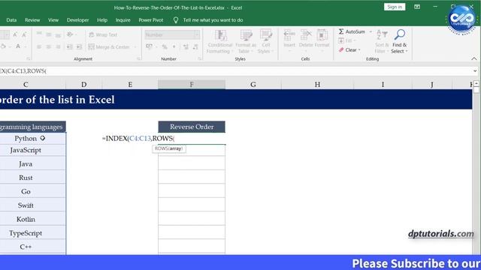The height and width of the screenshot is (270, 481).
Task: Click the Sign in button
Action: point(395,7)
